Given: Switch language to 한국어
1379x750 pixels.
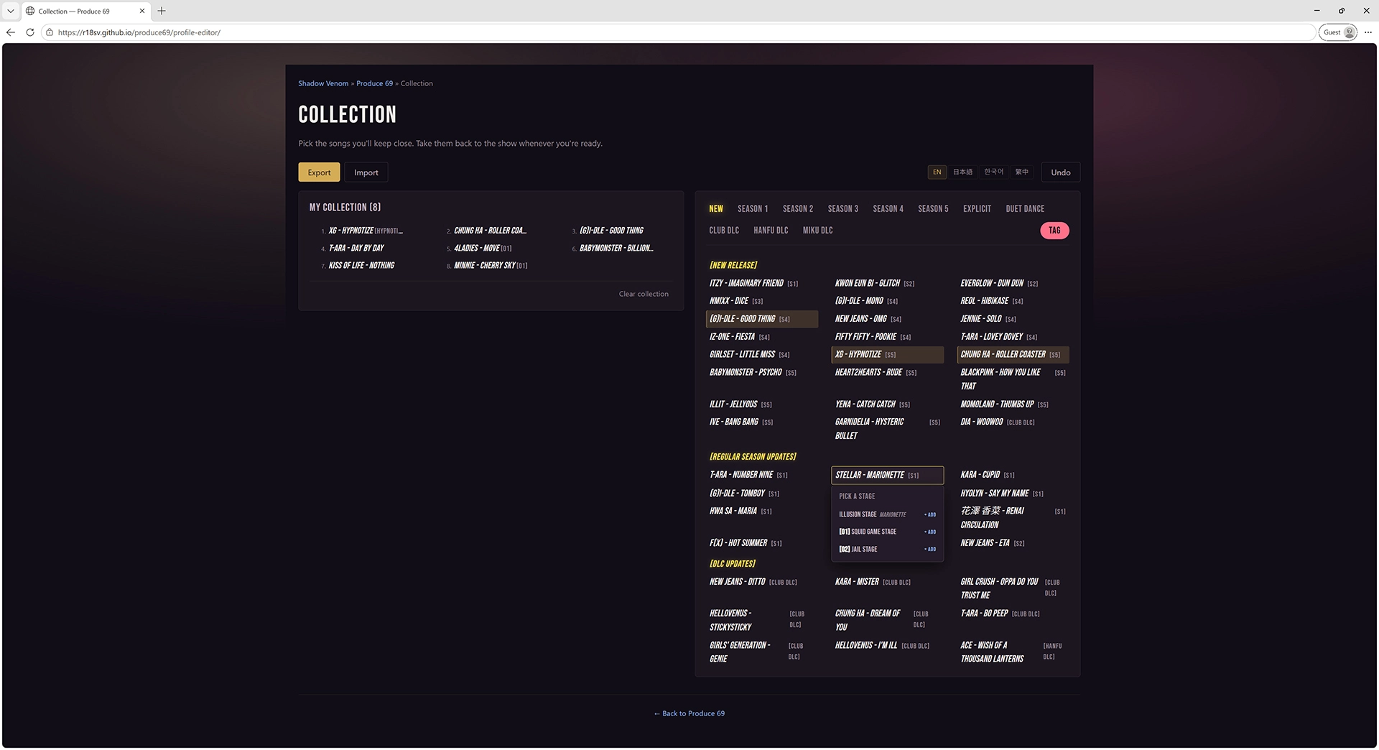Looking at the screenshot, I should coord(994,172).
